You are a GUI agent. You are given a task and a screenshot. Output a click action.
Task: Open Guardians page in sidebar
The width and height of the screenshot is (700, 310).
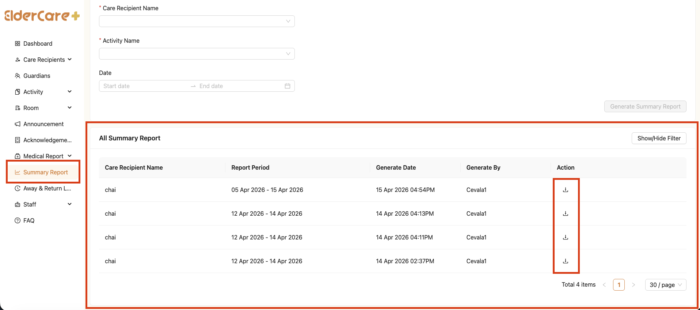coord(37,76)
